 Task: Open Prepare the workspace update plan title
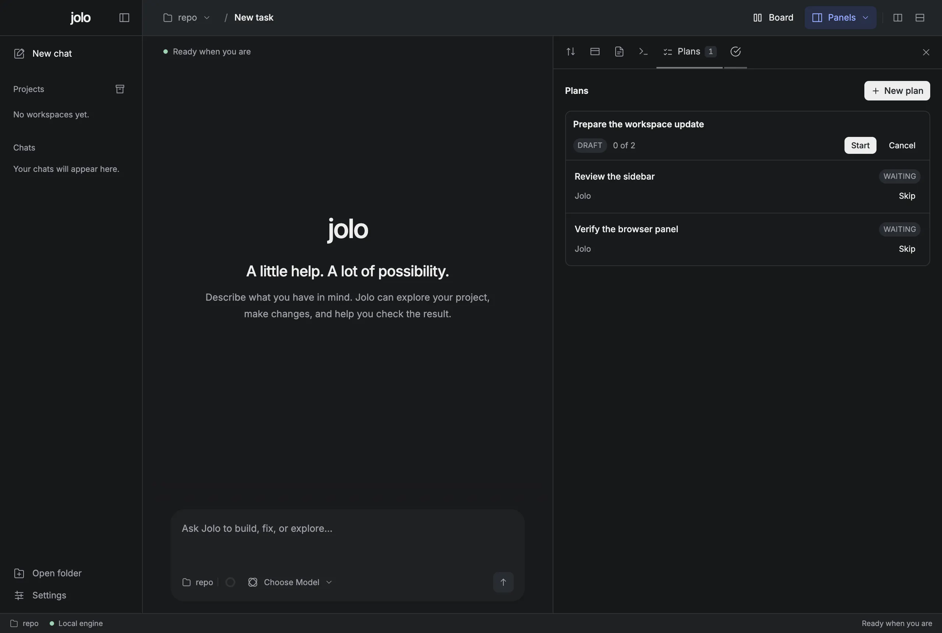click(x=638, y=124)
